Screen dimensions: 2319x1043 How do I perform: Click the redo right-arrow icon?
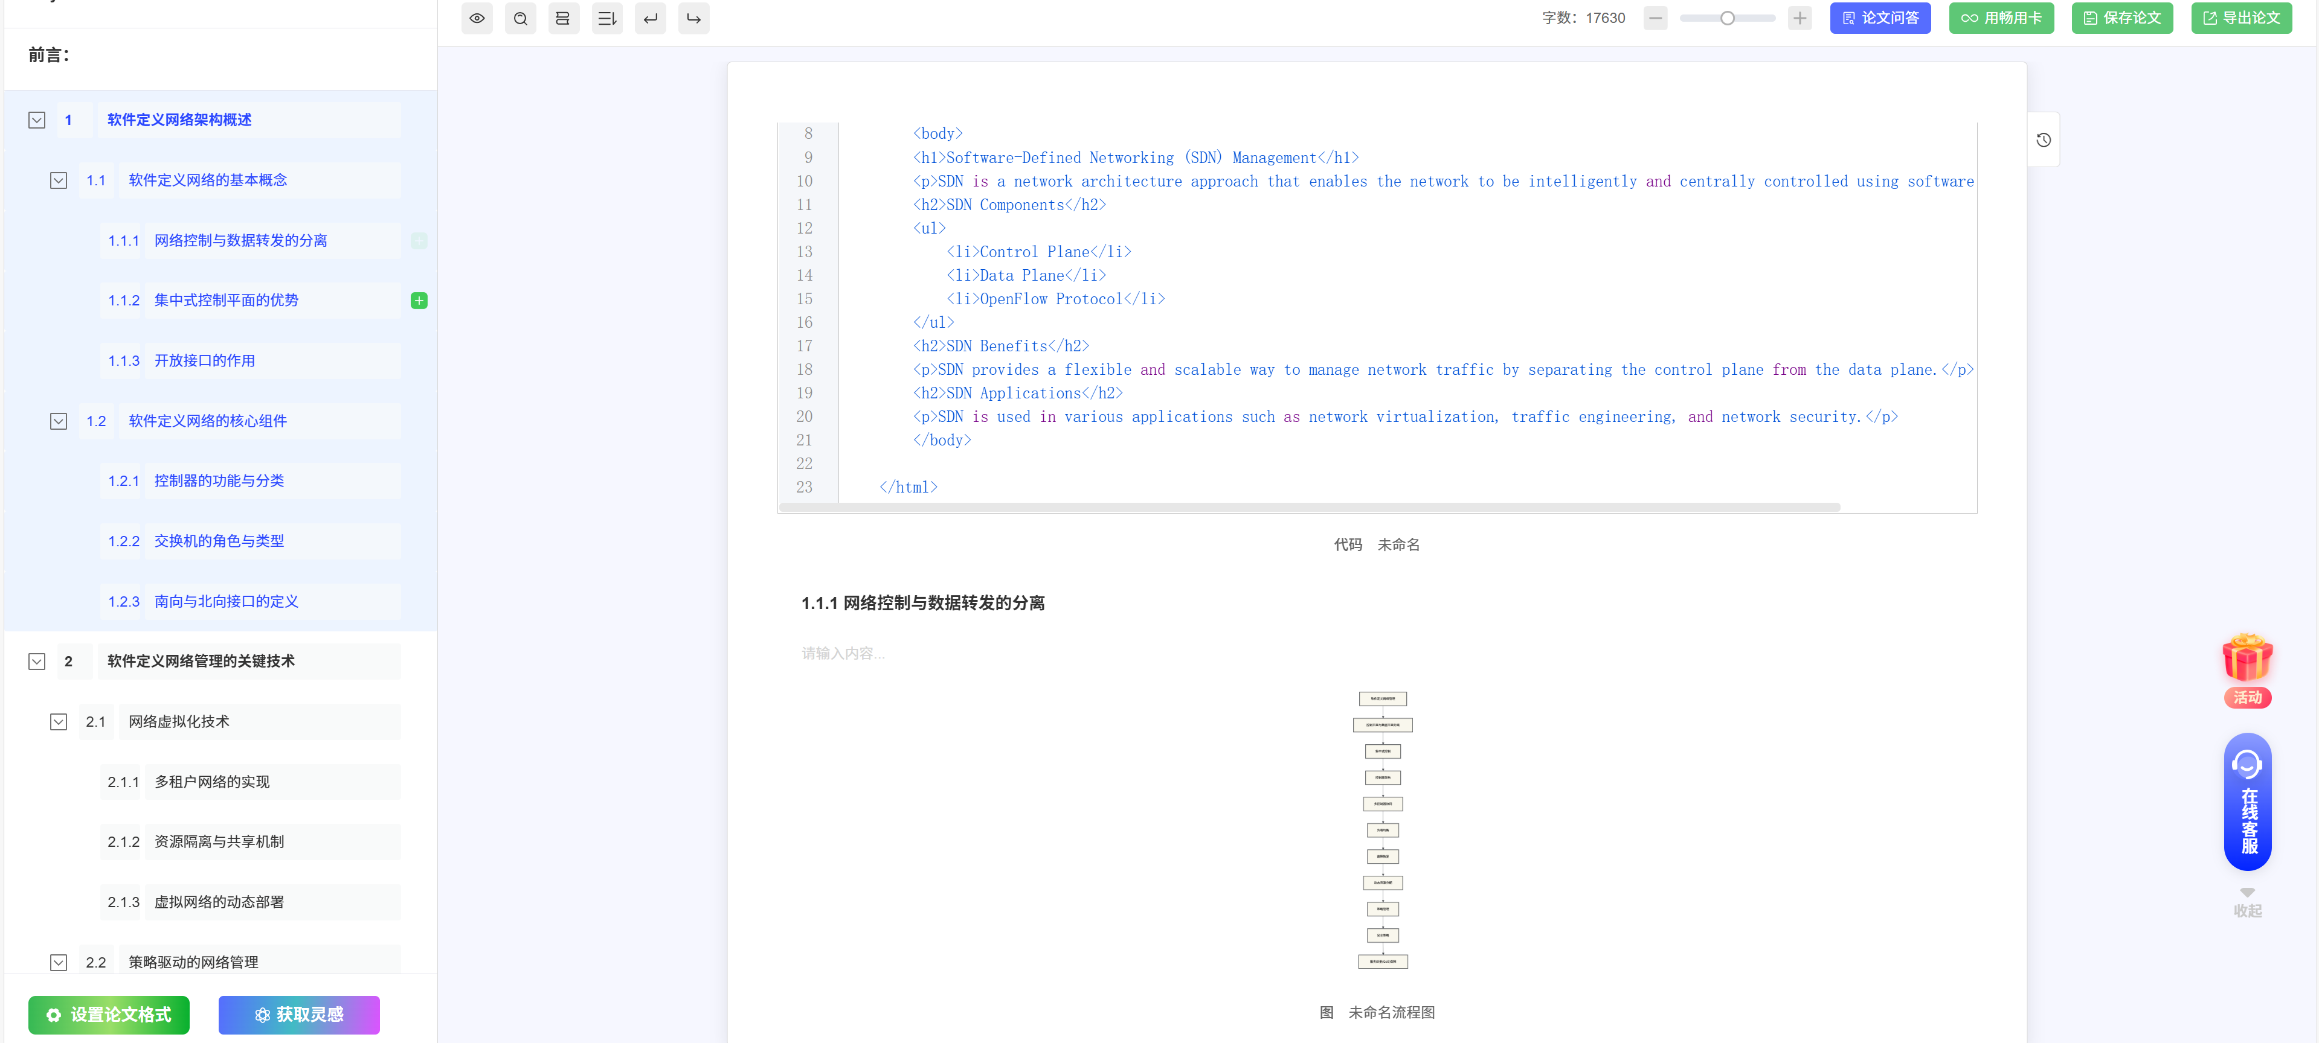pyautogui.click(x=693, y=18)
